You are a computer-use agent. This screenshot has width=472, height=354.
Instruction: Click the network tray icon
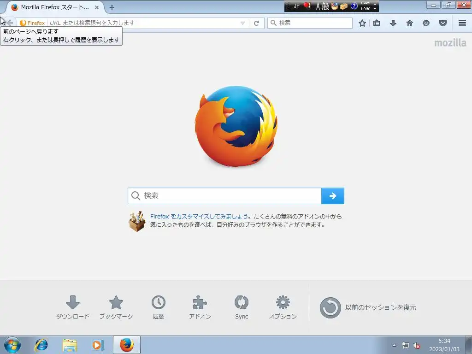click(406, 346)
